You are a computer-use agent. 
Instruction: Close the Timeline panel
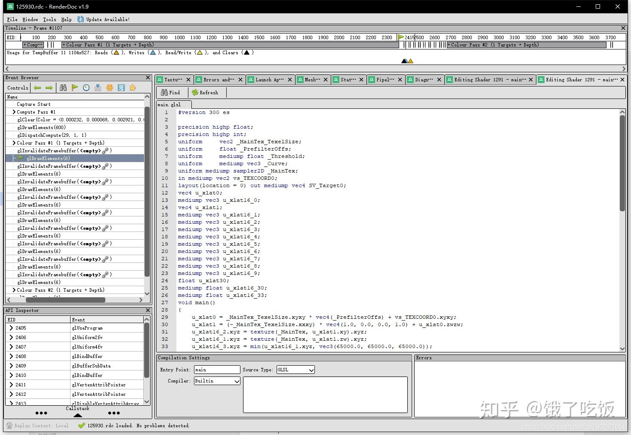(x=623, y=28)
